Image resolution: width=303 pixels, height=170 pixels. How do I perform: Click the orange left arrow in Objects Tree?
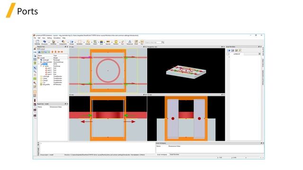pyautogui.click(x=59, y=52)
